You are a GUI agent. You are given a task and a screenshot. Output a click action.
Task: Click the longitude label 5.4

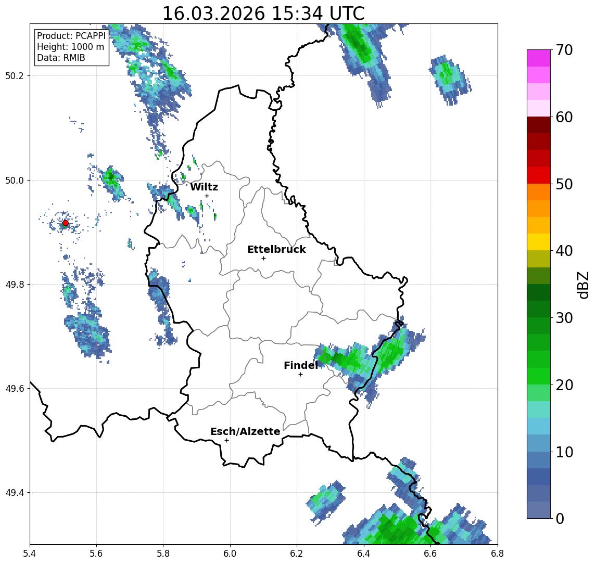click(x=30, y=554)
